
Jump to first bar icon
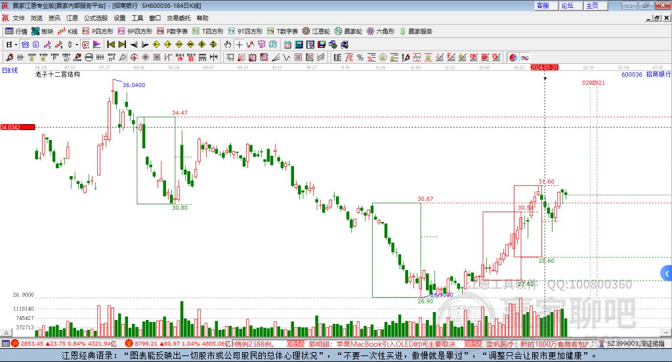coord(111,45)
